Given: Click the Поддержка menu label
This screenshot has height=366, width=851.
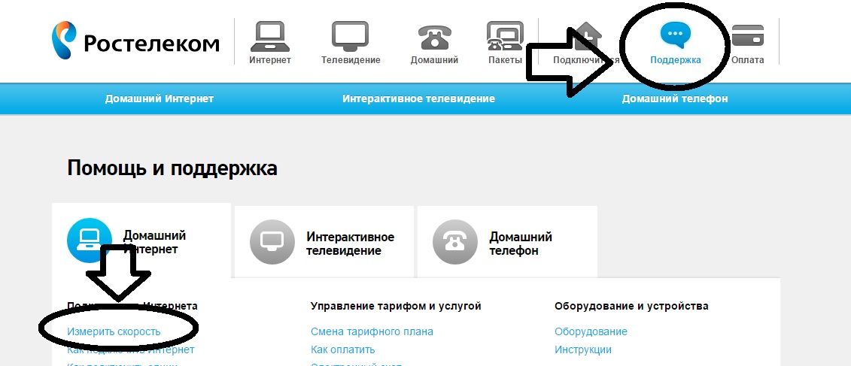Looking at the screenshot, I should click(x=676, y=60).
